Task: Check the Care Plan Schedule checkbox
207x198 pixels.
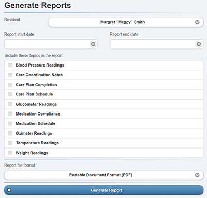Action: (x=10, y=94)
